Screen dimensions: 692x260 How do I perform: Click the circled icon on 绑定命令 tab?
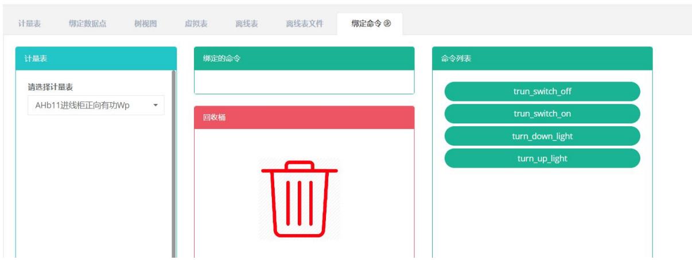pyautogui.click(x=387, y=24)
